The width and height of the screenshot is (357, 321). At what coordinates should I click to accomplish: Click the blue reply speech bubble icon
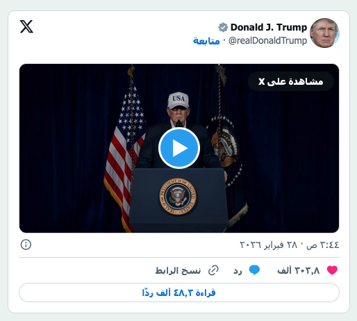click(254, 270)
